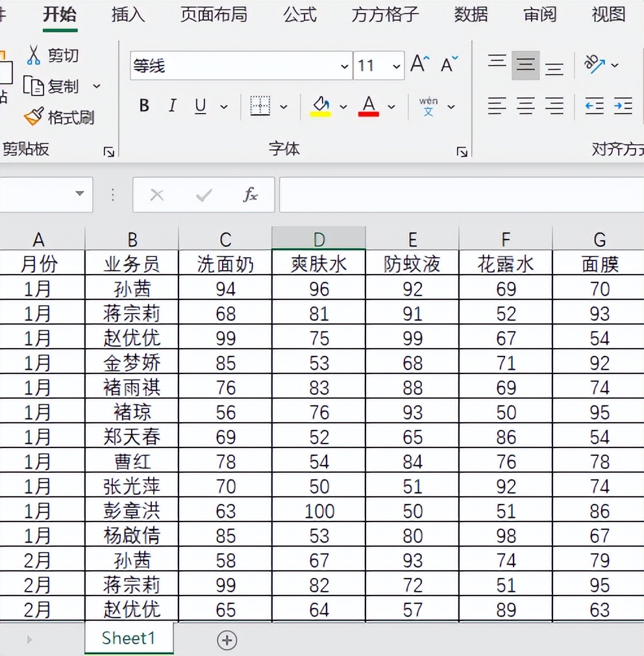Select the 郑天春 name cell

pos(132,436)
